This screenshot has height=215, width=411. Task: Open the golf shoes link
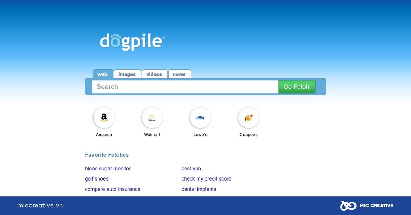tap(97, 179)
